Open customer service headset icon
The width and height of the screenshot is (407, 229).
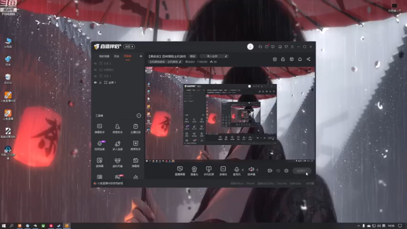pos(260,47)
